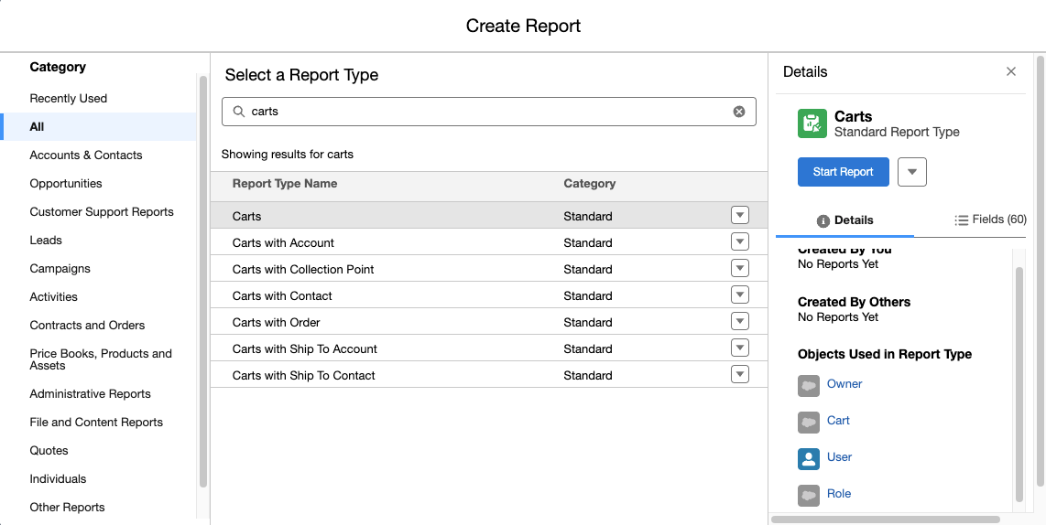The image size is (1046, 525).
Task: Click the Owner object icon
Action: point(809,386)
